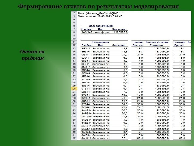194x146 pixels.
Task: Click cell reference '$P$44'
Action: tap(85, 76)
